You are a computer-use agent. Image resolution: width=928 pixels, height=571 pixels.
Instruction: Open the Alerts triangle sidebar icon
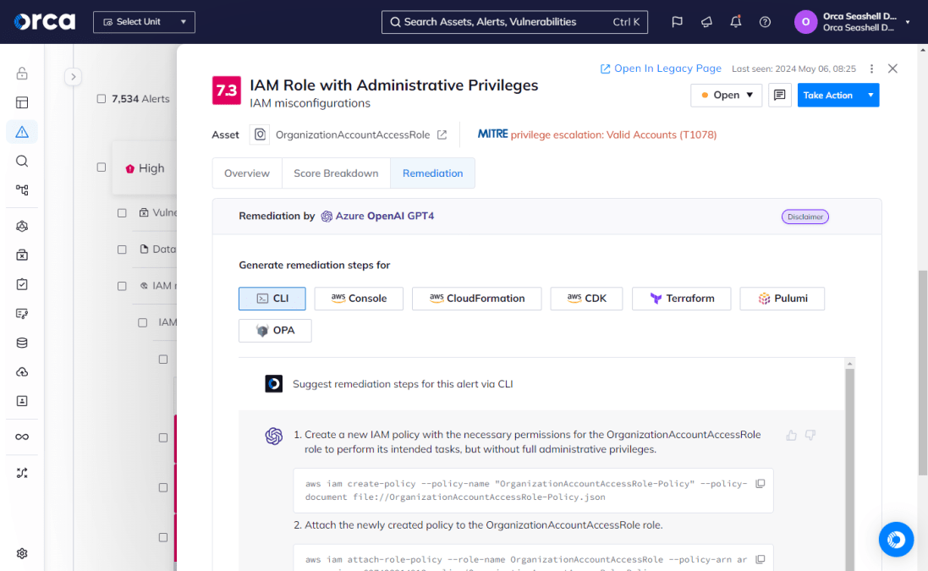(22, 132)
